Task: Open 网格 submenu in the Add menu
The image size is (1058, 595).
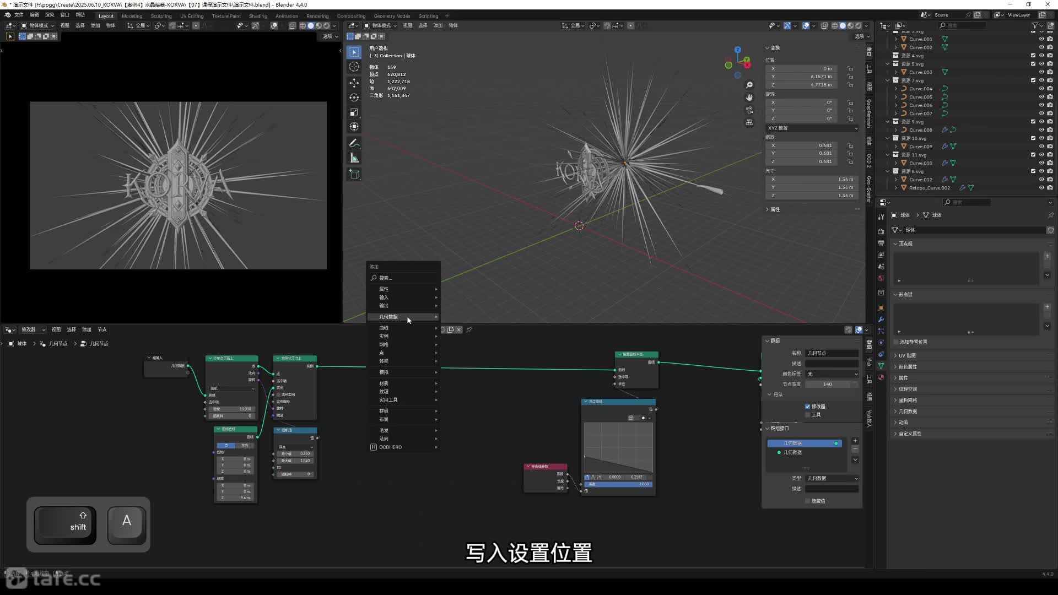Action: (x=403, y=344)
